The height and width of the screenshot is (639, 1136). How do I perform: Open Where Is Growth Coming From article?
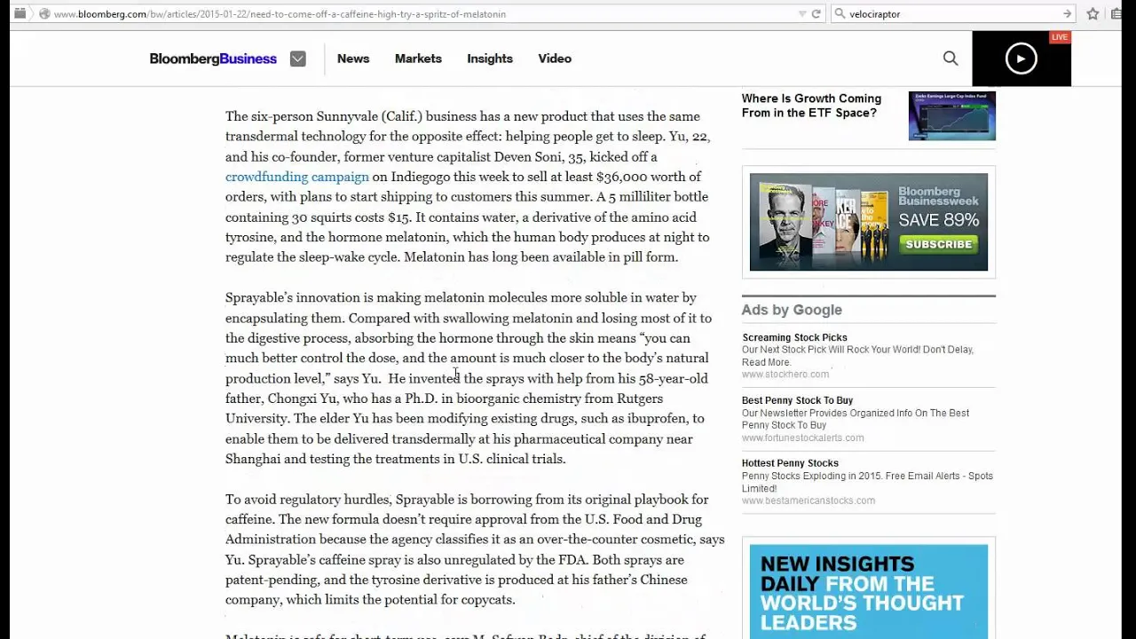811,106
